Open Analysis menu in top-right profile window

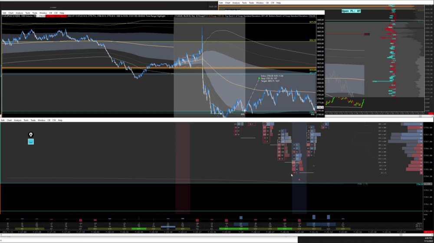pos(236,3)
